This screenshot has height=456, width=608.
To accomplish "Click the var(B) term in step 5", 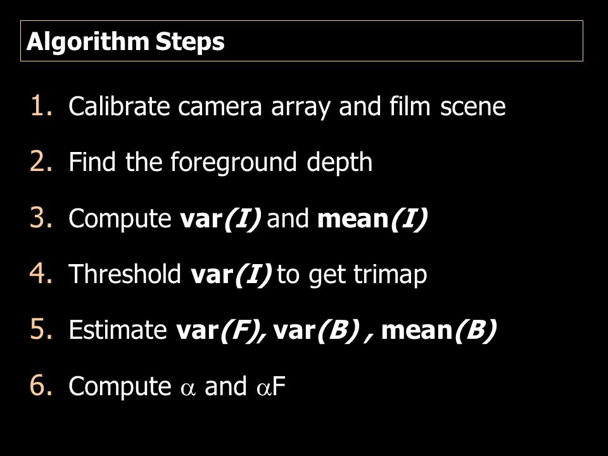I will tap(315, 331).
